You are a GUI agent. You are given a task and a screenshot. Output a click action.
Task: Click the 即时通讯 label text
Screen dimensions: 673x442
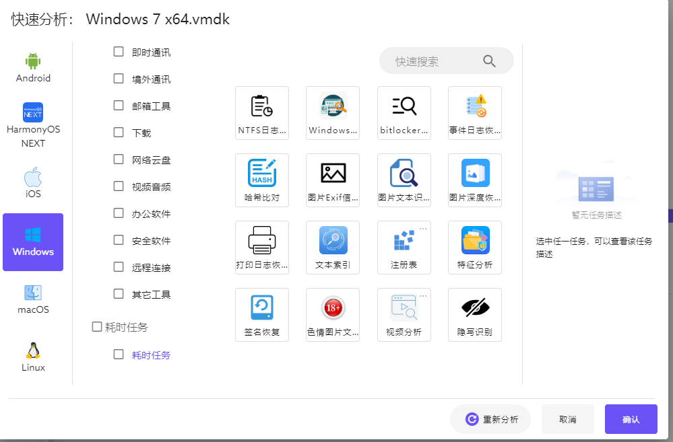pos(151,52)
